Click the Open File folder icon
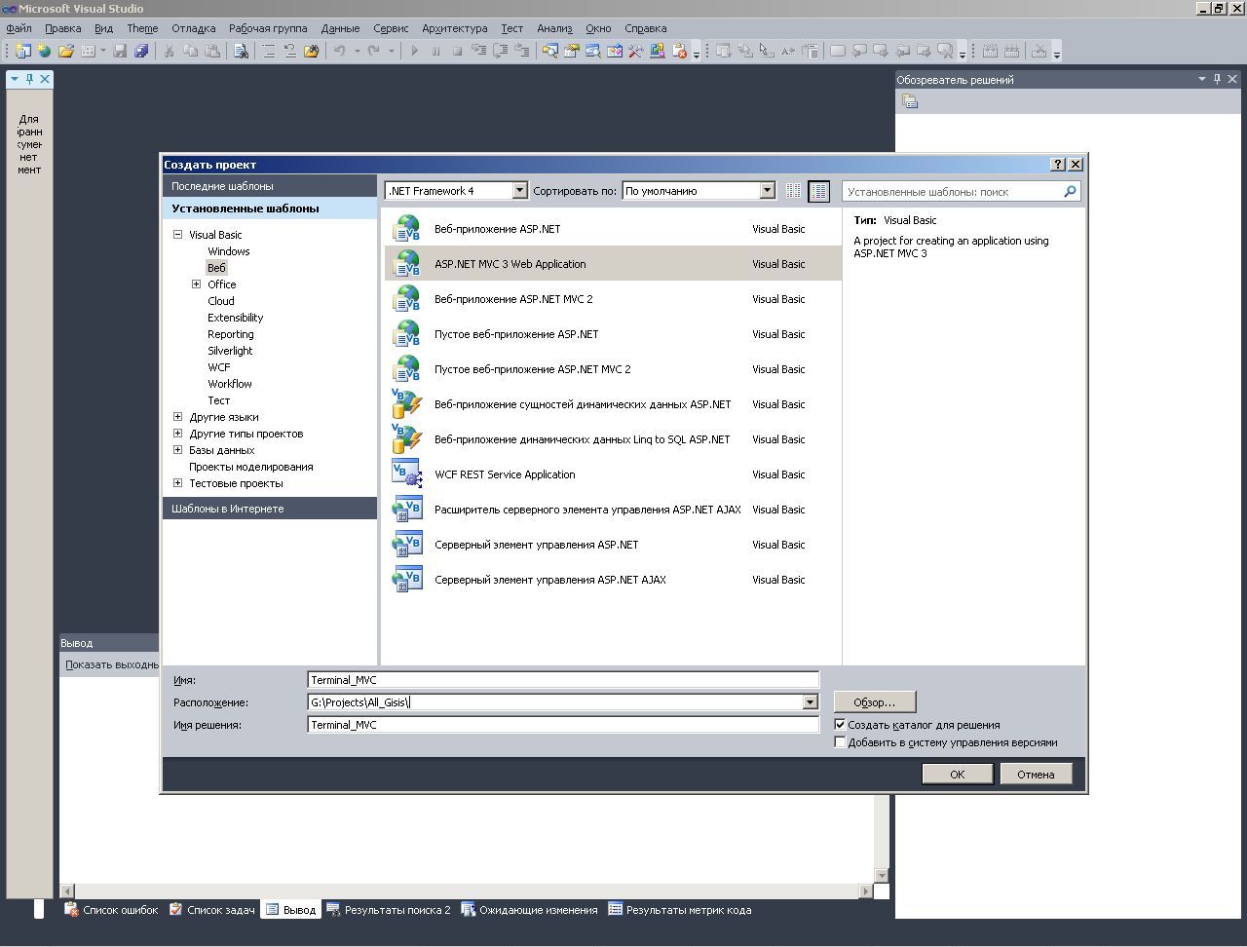This screenshot has width=1247, height=947. [x=66, y=51]
